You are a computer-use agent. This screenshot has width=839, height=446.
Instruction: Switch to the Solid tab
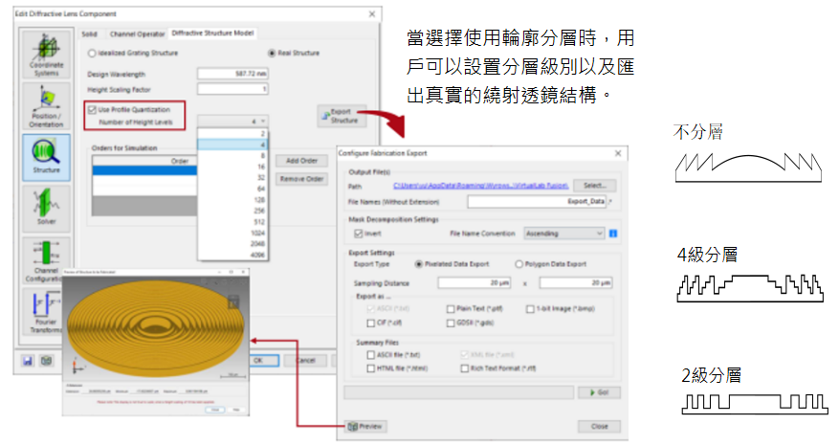[x=89, y=33]
